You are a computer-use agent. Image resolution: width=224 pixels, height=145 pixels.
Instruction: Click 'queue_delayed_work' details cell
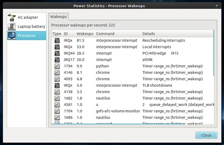pyautogui.click(x=178, y=104)
